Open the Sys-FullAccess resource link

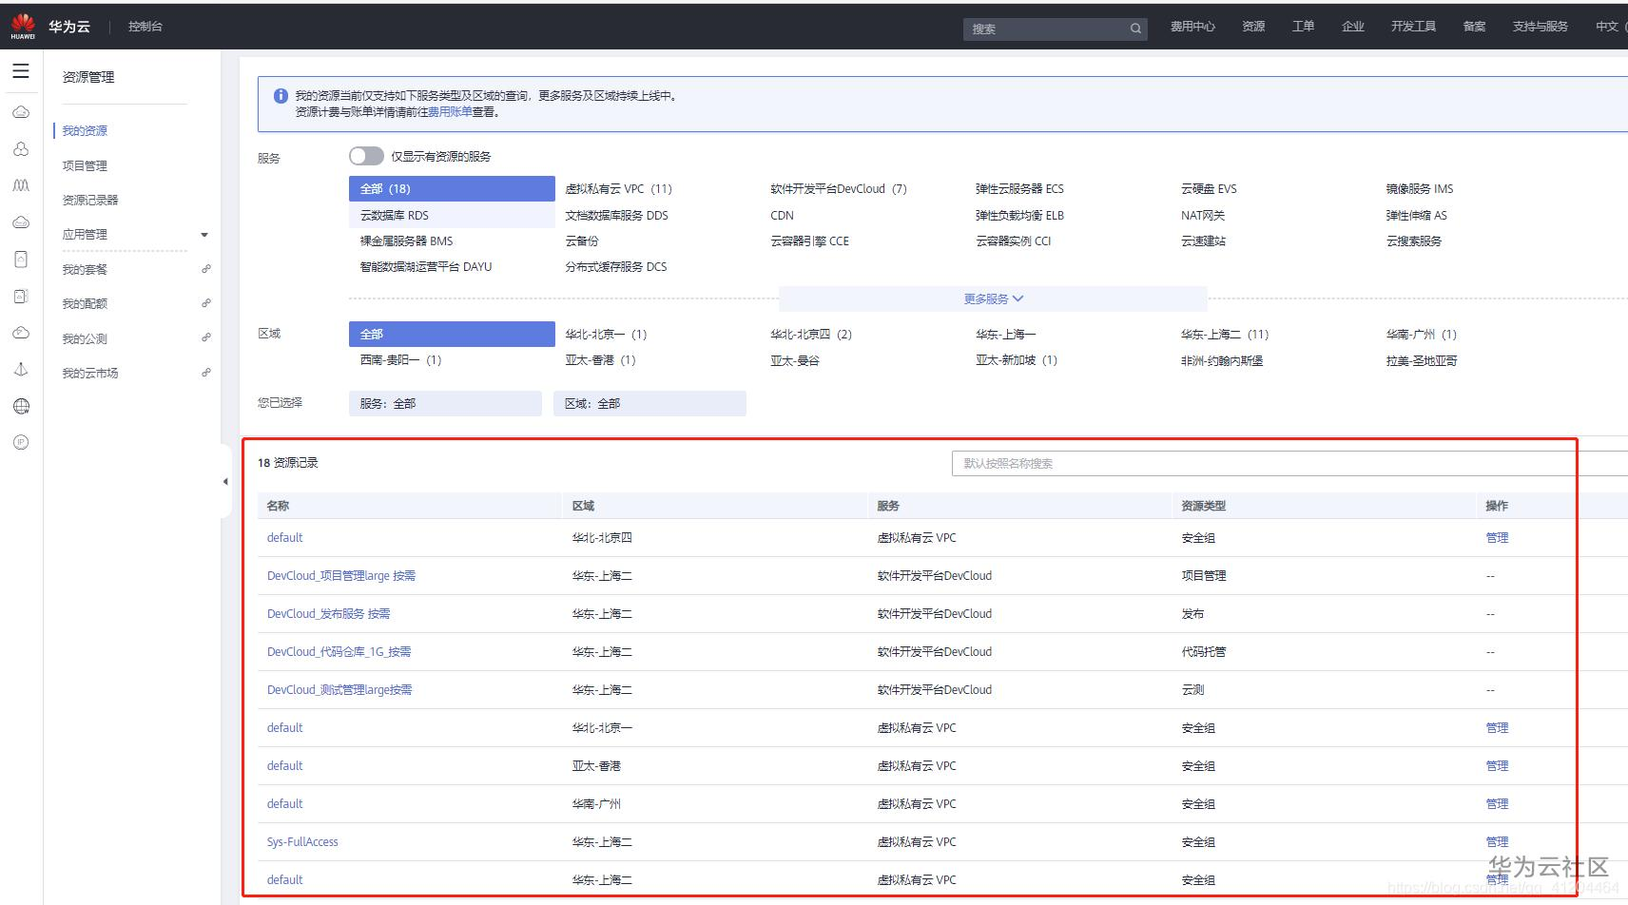tap(302, 842)
